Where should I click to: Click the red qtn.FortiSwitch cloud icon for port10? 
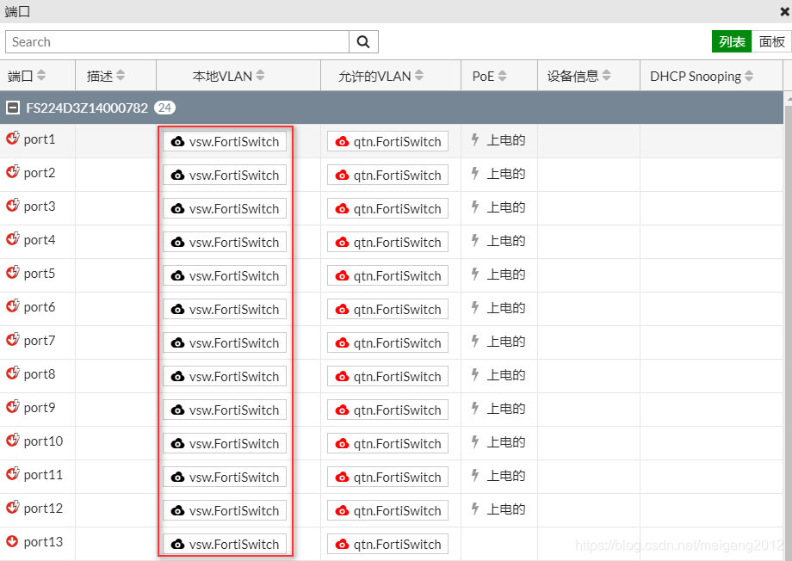(342, 444)
